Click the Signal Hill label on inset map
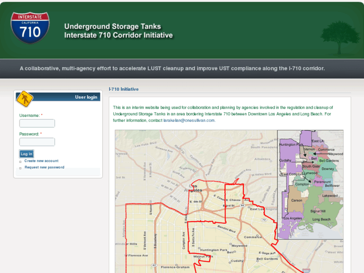 318,211
